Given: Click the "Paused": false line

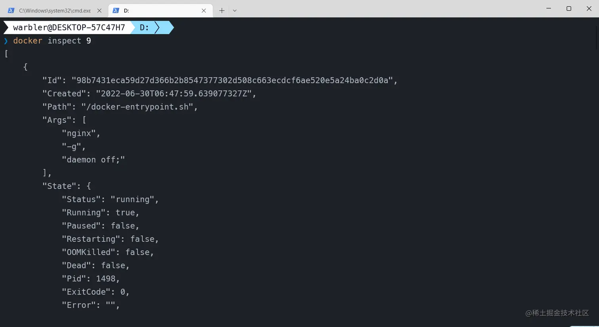Looking at the screenshot, I should 101,226.
